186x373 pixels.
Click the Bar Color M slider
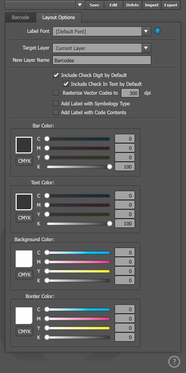78,148
